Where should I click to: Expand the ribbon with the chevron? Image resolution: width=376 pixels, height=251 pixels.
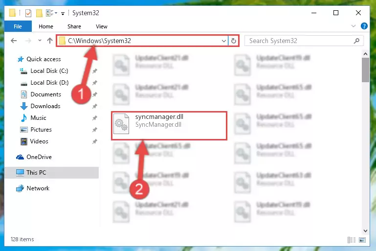pos(353,26)
